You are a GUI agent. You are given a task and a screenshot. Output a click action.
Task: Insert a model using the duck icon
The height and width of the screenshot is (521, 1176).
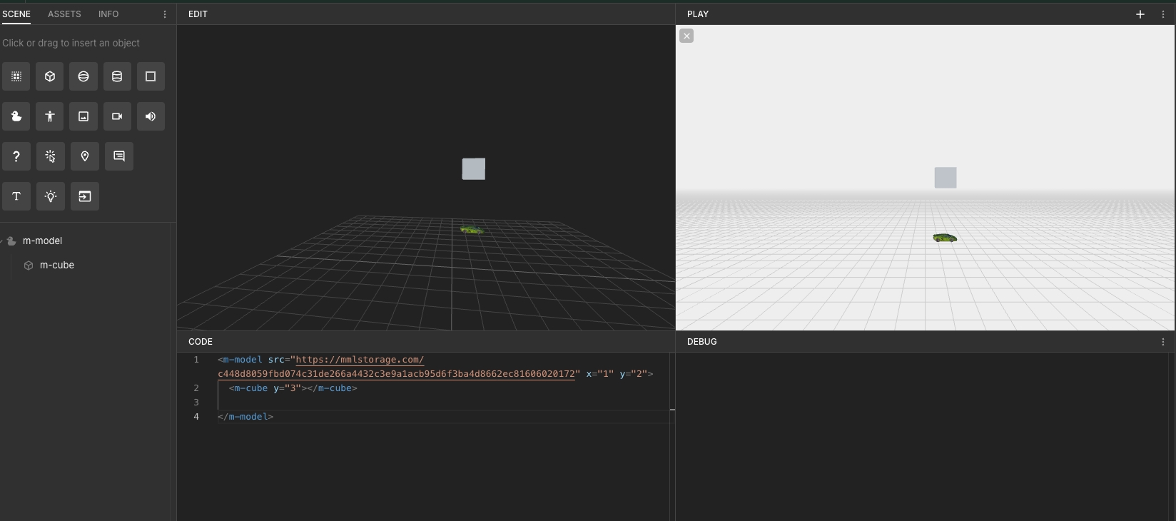[16, 116]
